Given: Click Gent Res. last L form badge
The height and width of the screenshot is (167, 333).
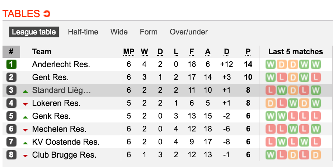Looking at the screenshot, I should click(x=315, y=77).
